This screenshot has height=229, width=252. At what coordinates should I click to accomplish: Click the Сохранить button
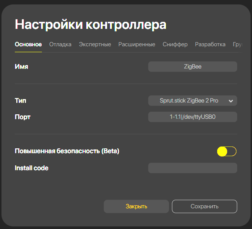click(204, 206)
